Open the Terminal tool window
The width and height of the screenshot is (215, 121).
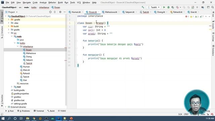tap(39, 111)
